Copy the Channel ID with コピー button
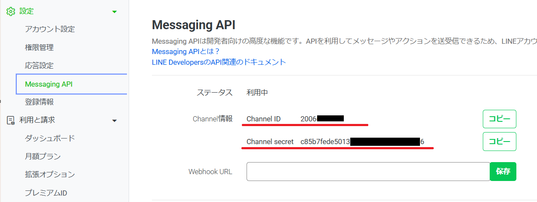The image size is (537, 202). click(500, 119)
